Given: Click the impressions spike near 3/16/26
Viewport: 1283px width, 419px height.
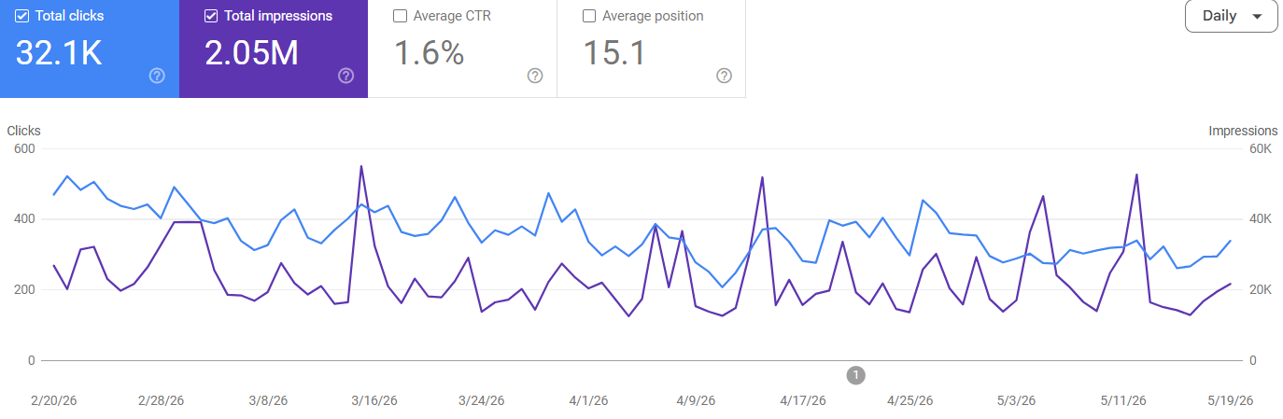Looking at the screenshot, I should [x=360, y=167].
